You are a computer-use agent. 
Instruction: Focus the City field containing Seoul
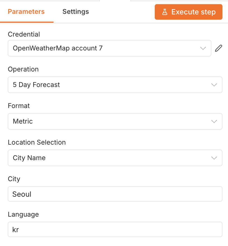point(115,194)
